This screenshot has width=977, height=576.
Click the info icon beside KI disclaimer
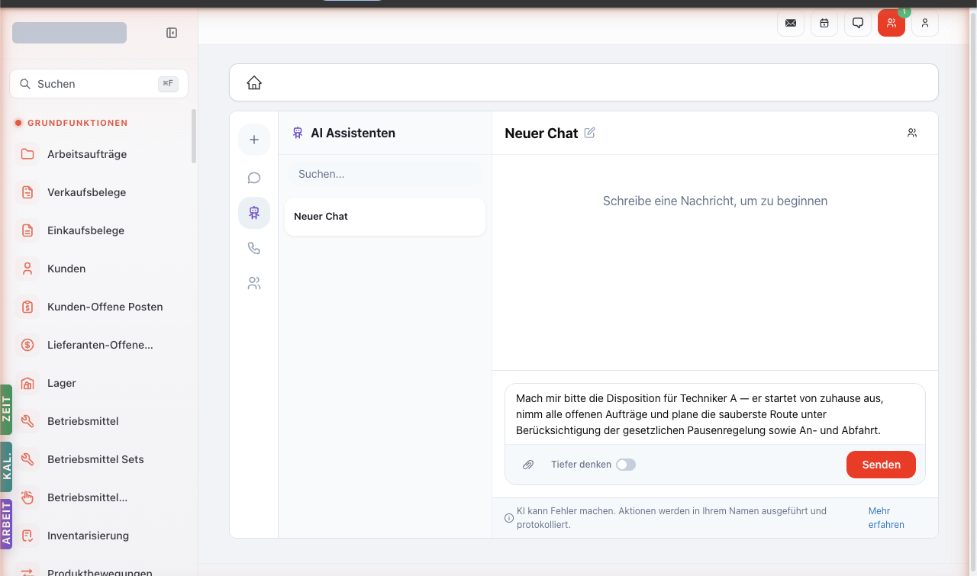click(x=509, y=518)
